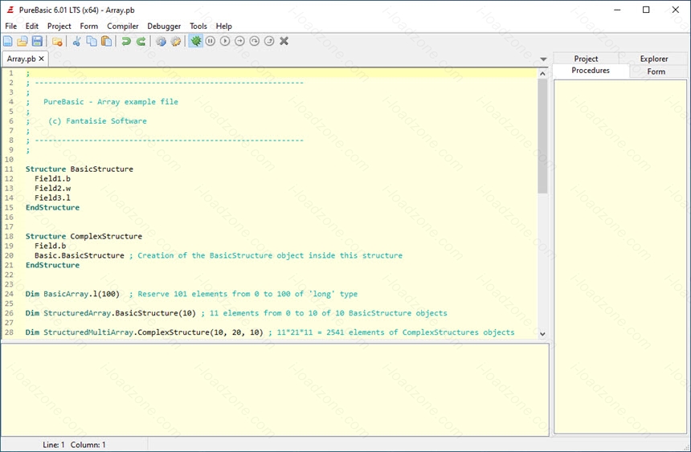The height and width of the screenshot is (452, 691).
Task: Kill the running program X icon
Action: (284, 42)
